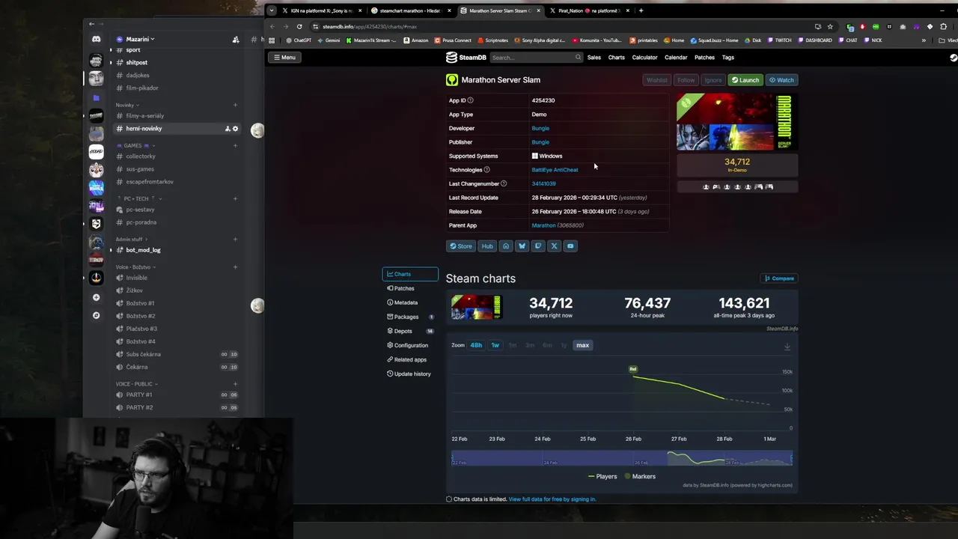Select the Related apps sidebar tab
958x539 pixels.
click(409, 359)
